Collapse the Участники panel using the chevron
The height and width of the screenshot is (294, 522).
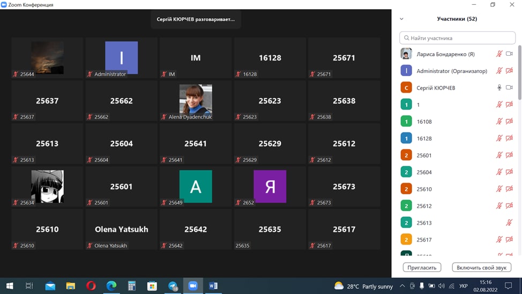pos(401,19)
